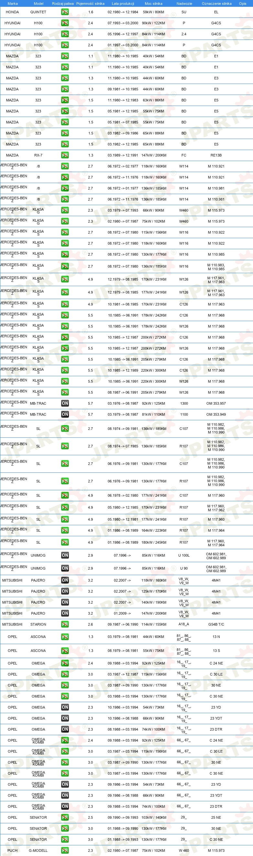Select the PUCH brand cell
This screenshot has width=253, height=856.
[12, 850]
